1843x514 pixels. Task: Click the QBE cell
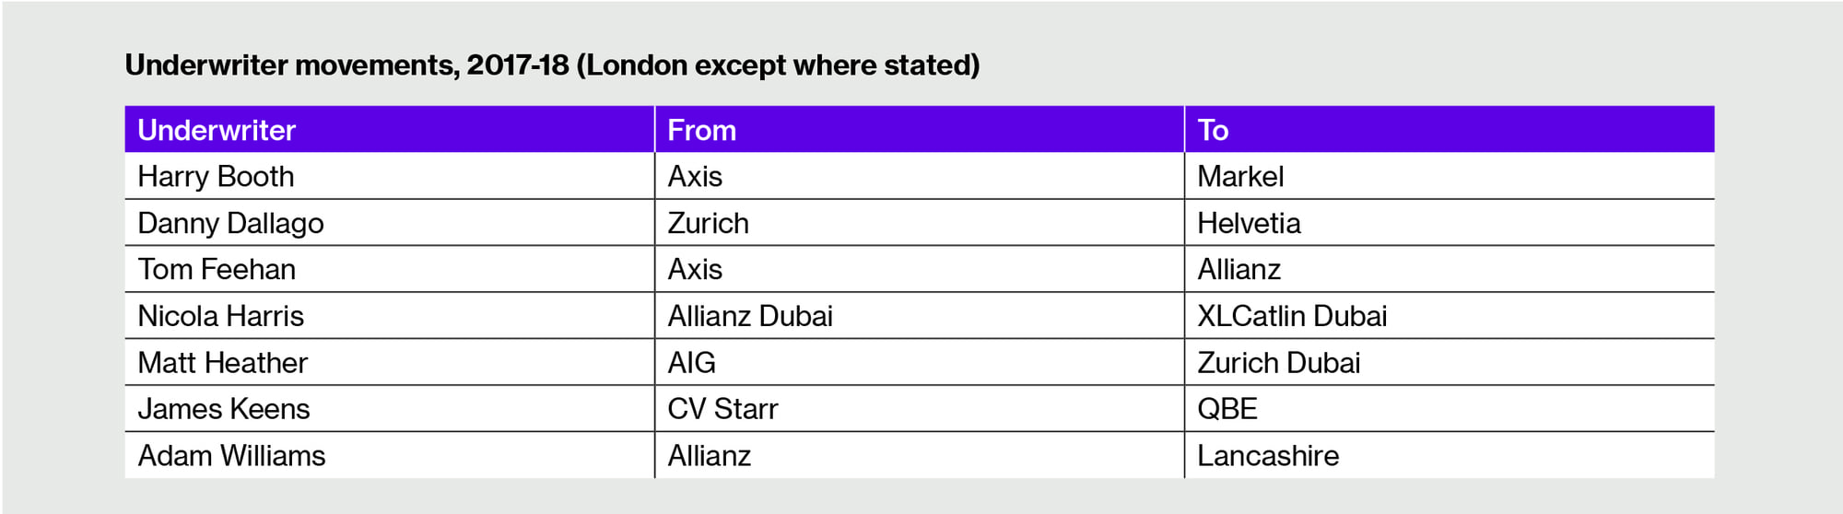[1450, 409]
